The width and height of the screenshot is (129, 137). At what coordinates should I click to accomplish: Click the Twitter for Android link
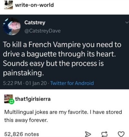pos(72,83)
